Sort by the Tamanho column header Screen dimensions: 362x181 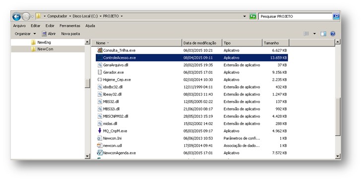coord(276,43)
